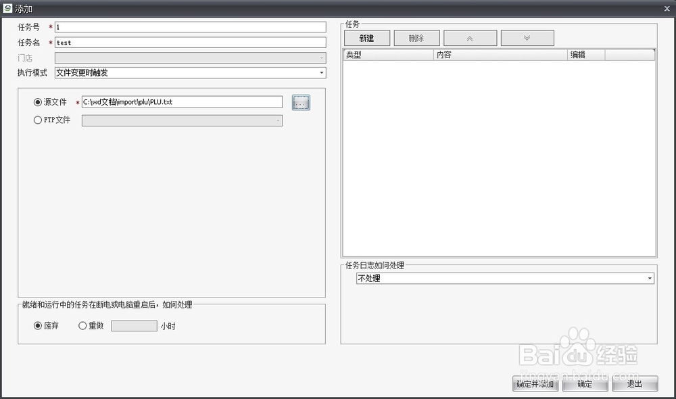Open the FTP文件 combo box

pos(182,120)
